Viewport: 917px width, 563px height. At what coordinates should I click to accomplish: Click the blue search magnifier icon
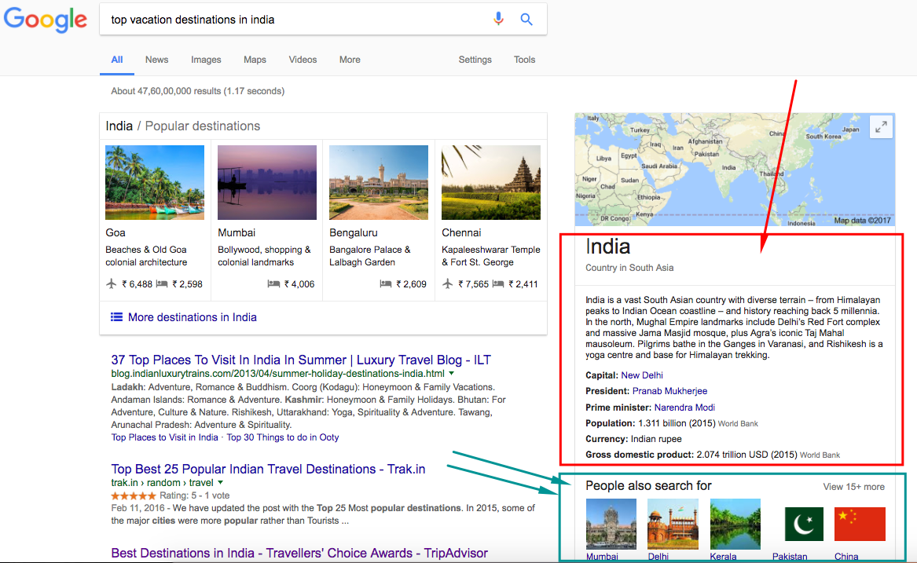(x=526, y=19)
